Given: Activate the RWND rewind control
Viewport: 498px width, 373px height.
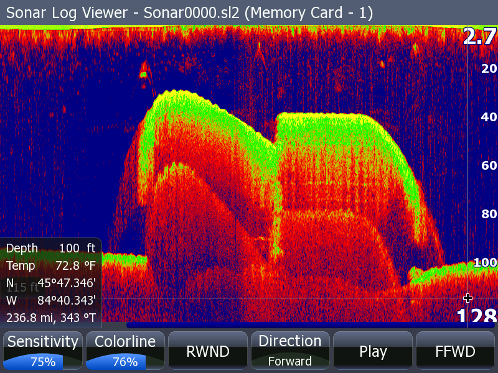Looking at the screenshot, I should [x=207, y=351].
